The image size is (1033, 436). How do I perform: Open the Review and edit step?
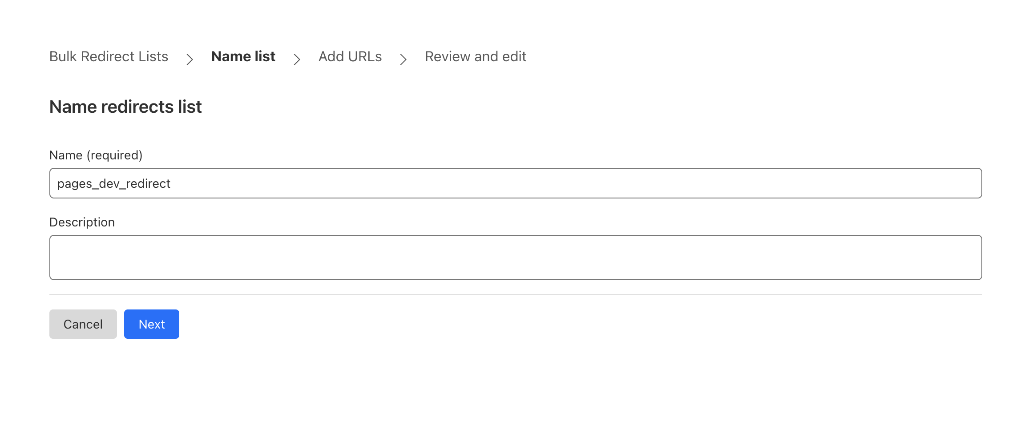tap(476, 56)
